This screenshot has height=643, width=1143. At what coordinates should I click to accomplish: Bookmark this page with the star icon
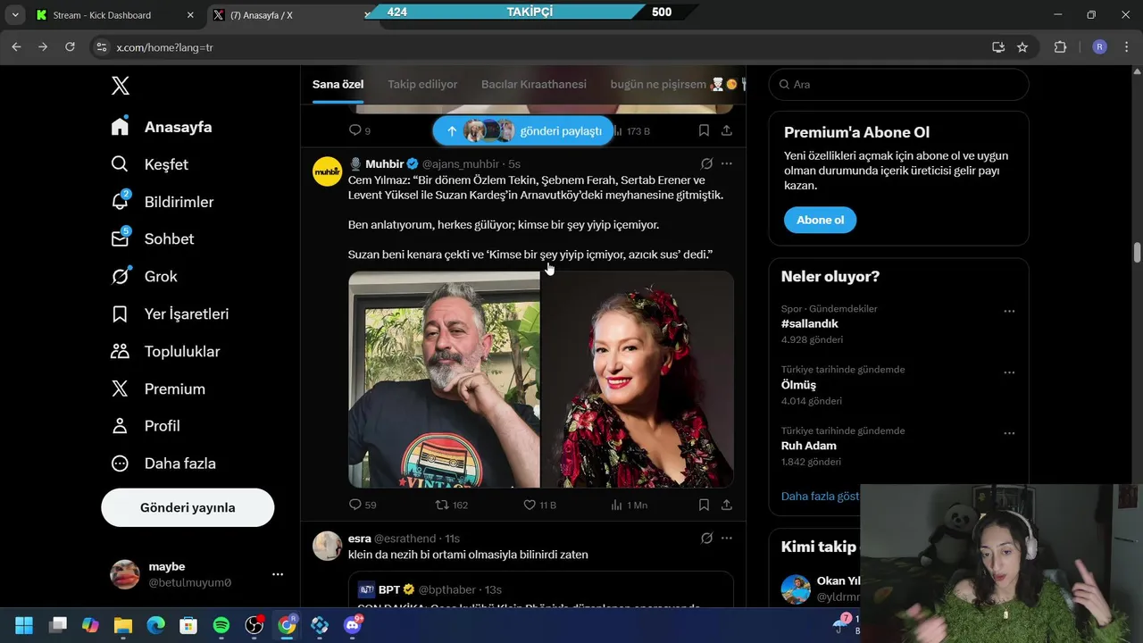[x=1022, y=46]
